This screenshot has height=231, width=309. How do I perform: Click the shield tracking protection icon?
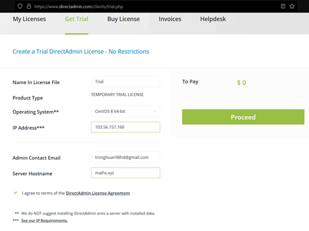[20, 6]
